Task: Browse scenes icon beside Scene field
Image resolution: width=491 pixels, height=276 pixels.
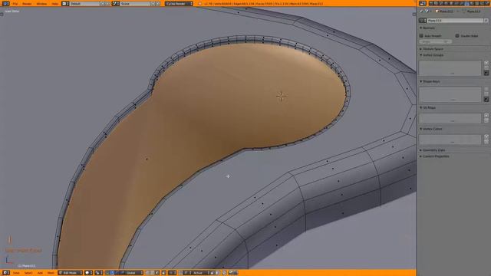Action: pyautogui.click(x=116, y=3)
